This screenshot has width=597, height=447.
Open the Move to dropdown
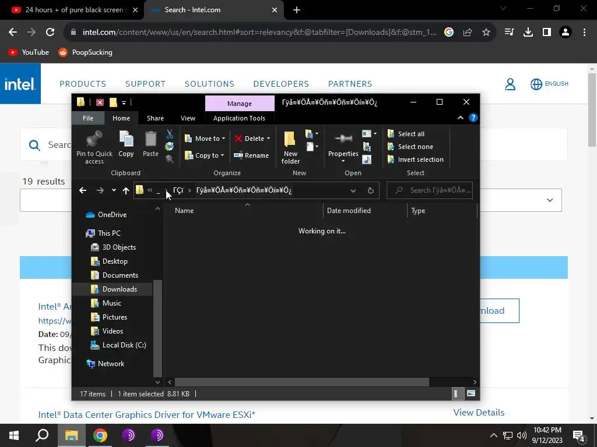(205, 139)
